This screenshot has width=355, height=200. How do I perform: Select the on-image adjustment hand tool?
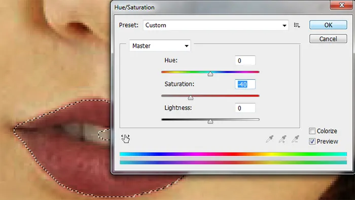pyautogui.click(x=125, y=139)
